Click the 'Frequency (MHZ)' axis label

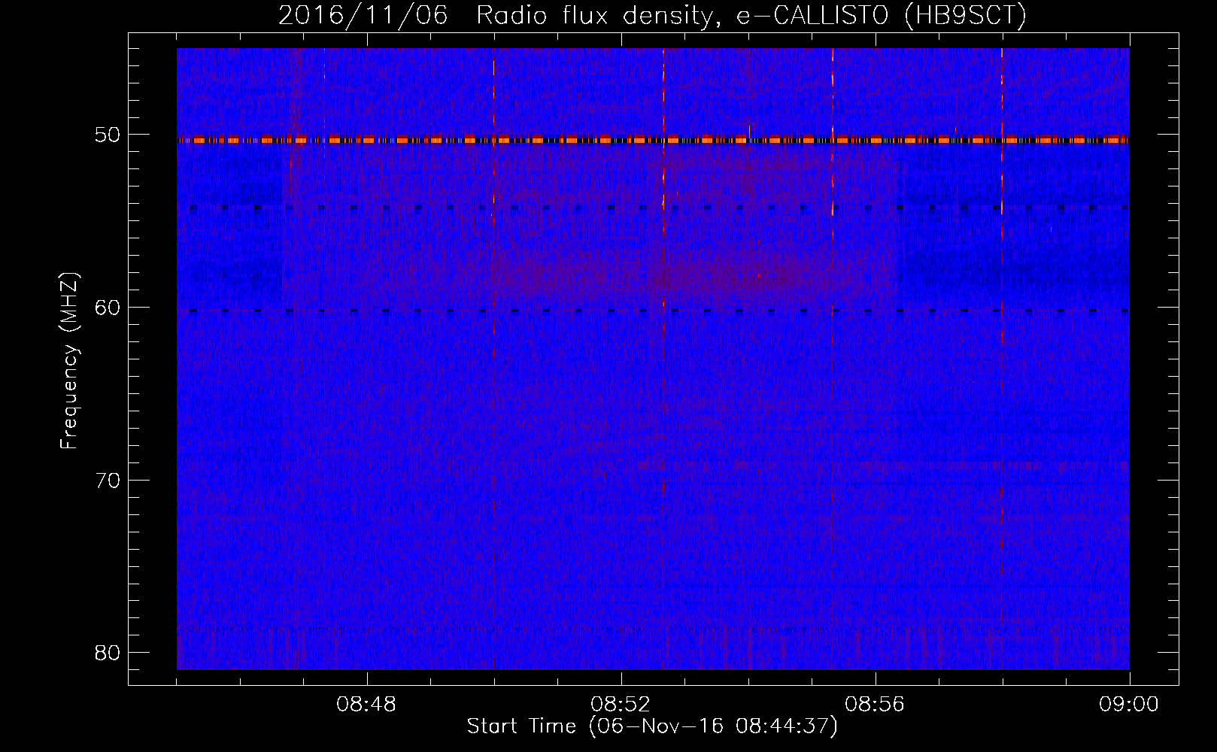tap(69, 361)
